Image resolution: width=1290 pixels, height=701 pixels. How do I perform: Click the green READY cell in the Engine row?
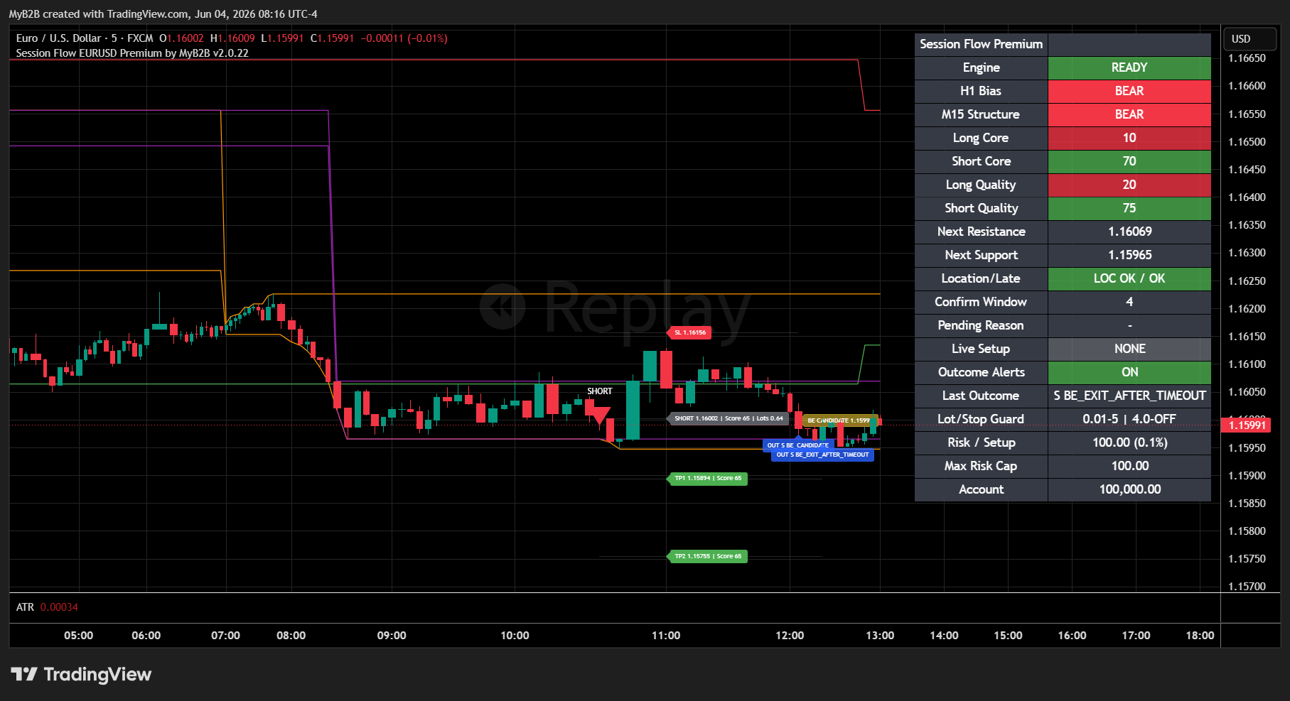click(x=1129, y=67)
